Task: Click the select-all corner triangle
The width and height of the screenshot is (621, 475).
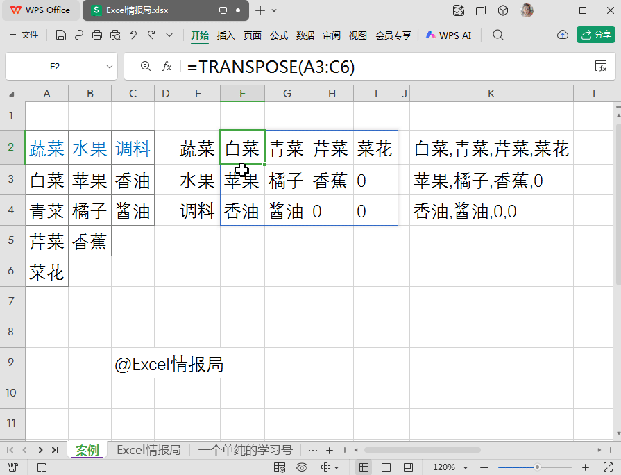Action: [x=12, y=94]
